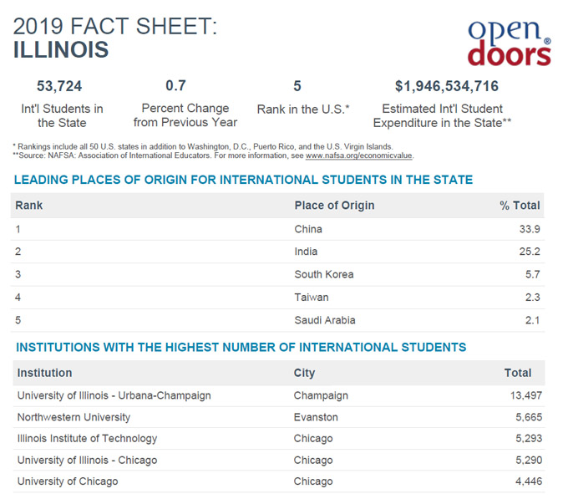Select the Evanston city cell
This screenshot has width=568, height=499.
point(316,417)
